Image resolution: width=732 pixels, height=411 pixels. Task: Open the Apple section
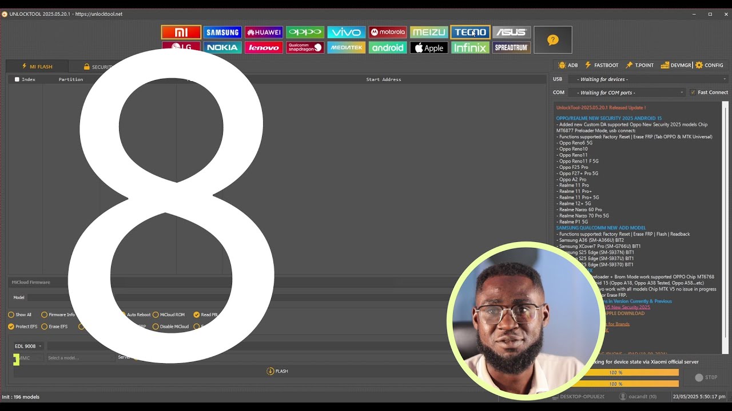tap(429, 47)
